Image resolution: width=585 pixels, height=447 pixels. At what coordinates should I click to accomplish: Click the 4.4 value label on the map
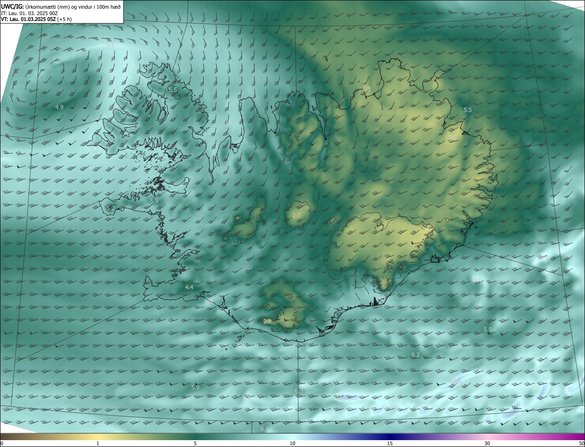(189, 287)
